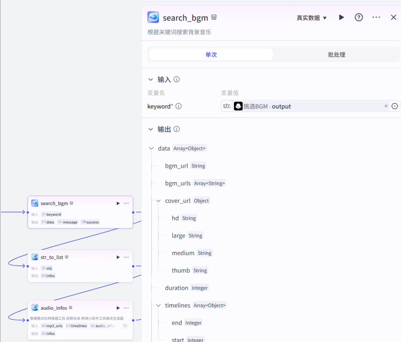
Task: Click the timelines input tag on audio_infos
Action: pos(76,326)
